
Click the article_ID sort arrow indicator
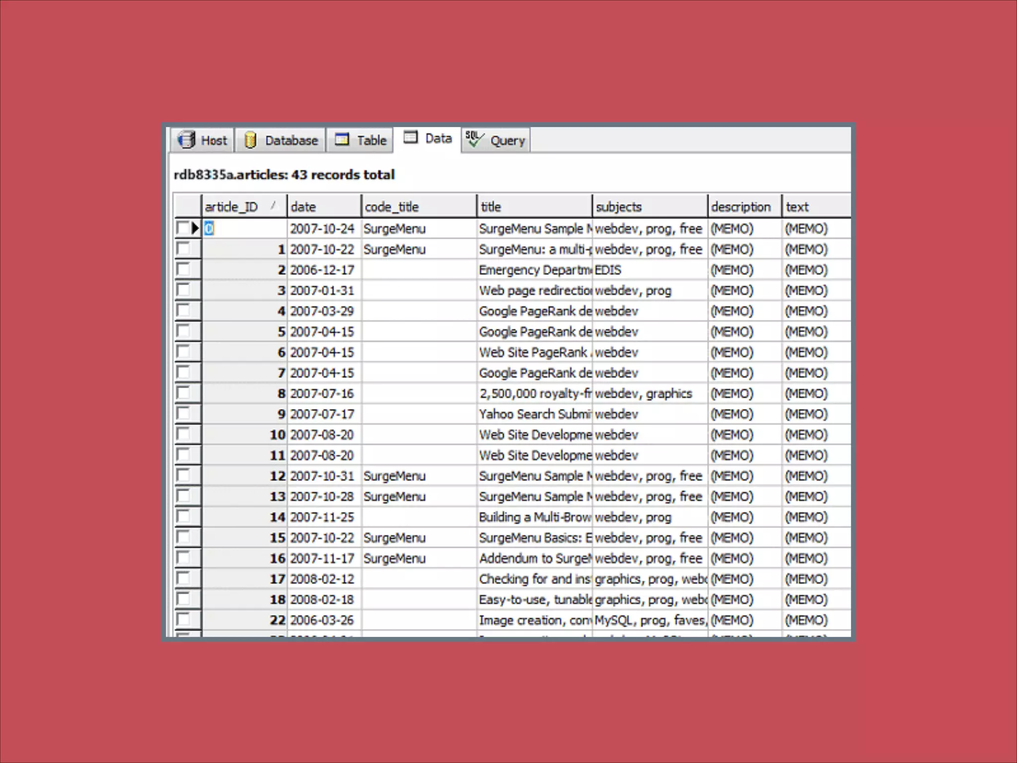pos(273,206)
